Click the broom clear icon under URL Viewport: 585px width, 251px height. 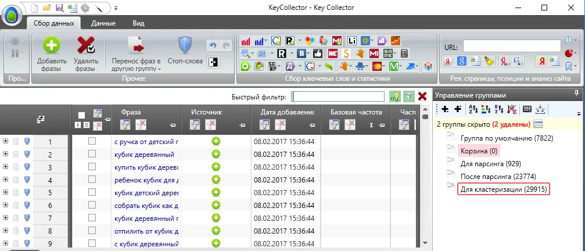(490, 61)
